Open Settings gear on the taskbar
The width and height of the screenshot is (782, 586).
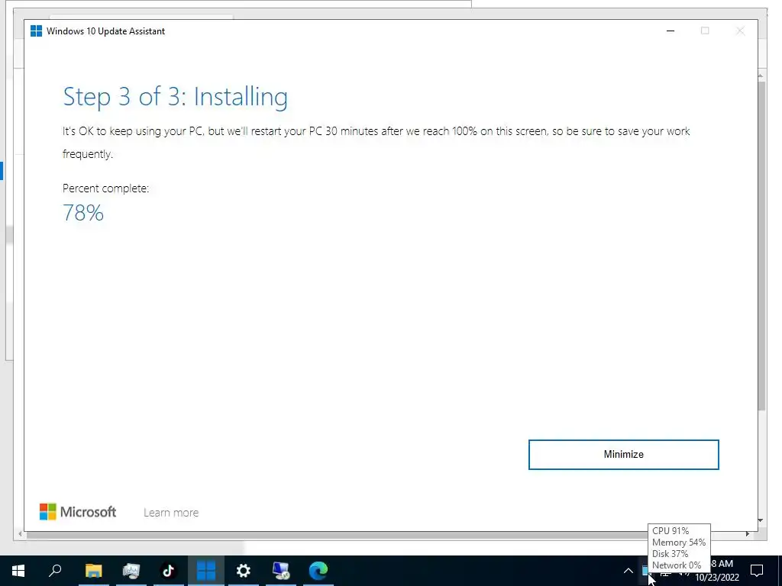pyautogui.click(x=244, y=571)
